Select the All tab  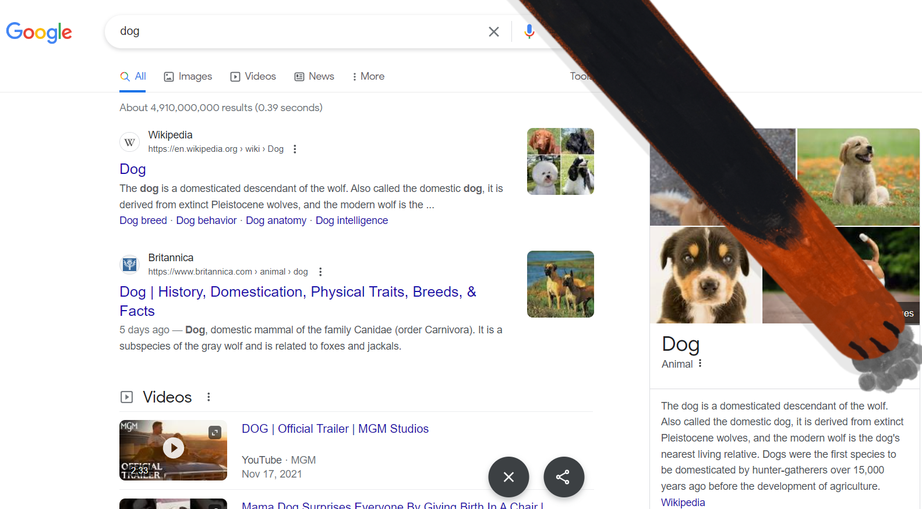pyautogui.click(x=133, y=76)
